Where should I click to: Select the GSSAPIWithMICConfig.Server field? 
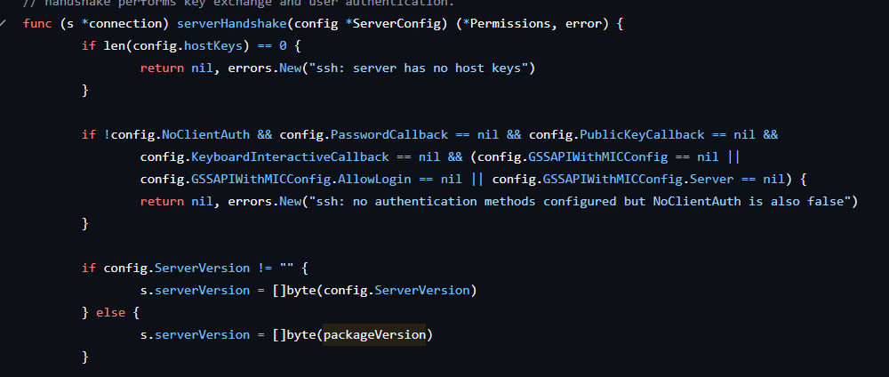639,179
